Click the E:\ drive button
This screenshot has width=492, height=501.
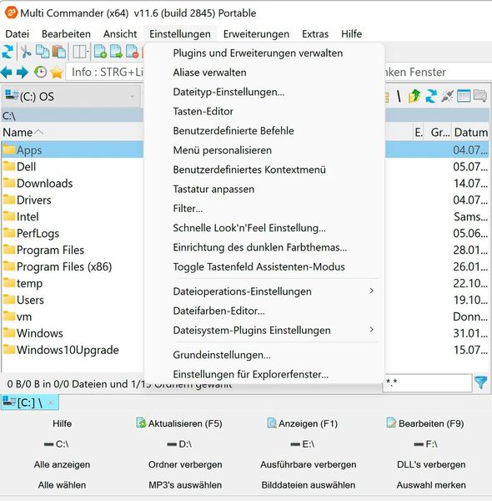303,444
